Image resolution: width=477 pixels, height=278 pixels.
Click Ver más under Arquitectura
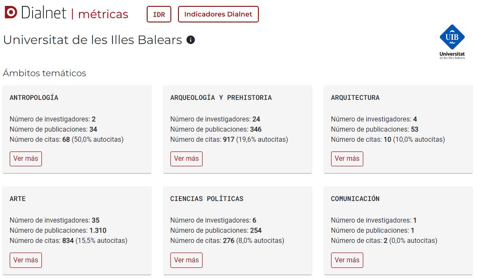click(347, 159)
